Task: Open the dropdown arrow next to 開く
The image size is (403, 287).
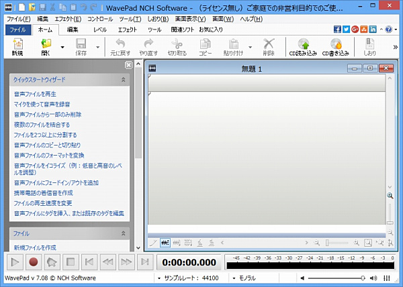Action: 62,47
